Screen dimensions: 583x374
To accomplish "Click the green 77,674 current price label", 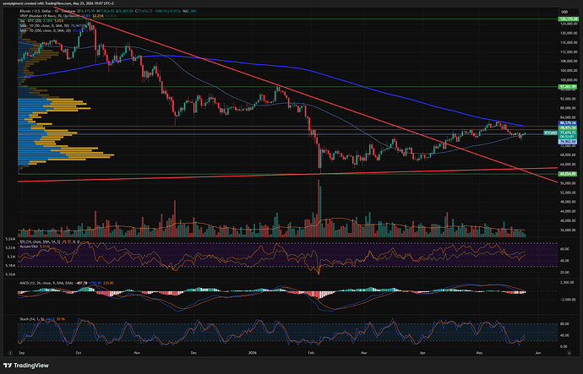I will tap(568, 133).
